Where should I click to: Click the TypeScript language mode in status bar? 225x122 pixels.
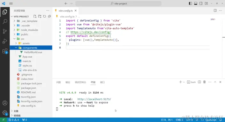pos(211,120)
